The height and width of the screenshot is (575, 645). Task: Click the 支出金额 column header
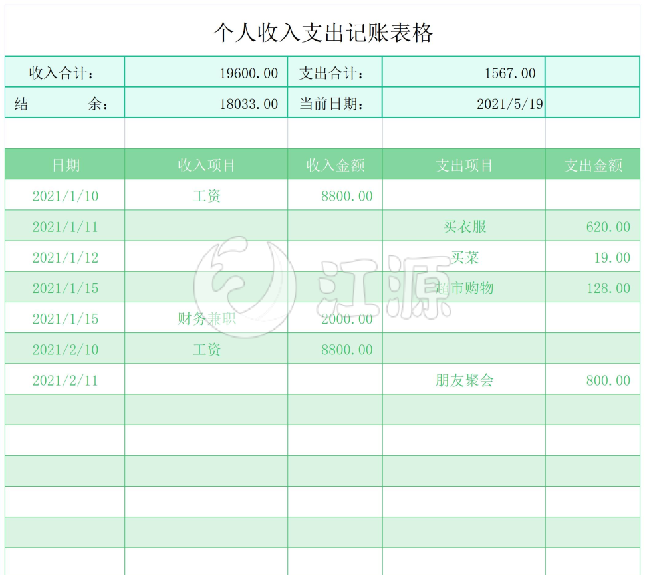point(592,164)
